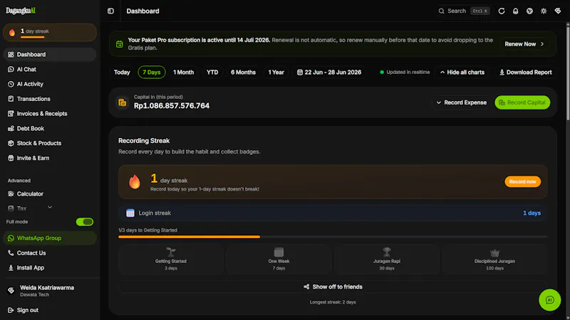Open Invoices & Receipts

coord(50,114)
